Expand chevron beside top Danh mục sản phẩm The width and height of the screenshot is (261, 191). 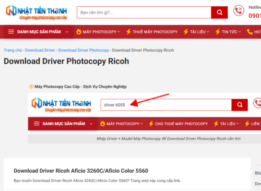coord(67,32)
